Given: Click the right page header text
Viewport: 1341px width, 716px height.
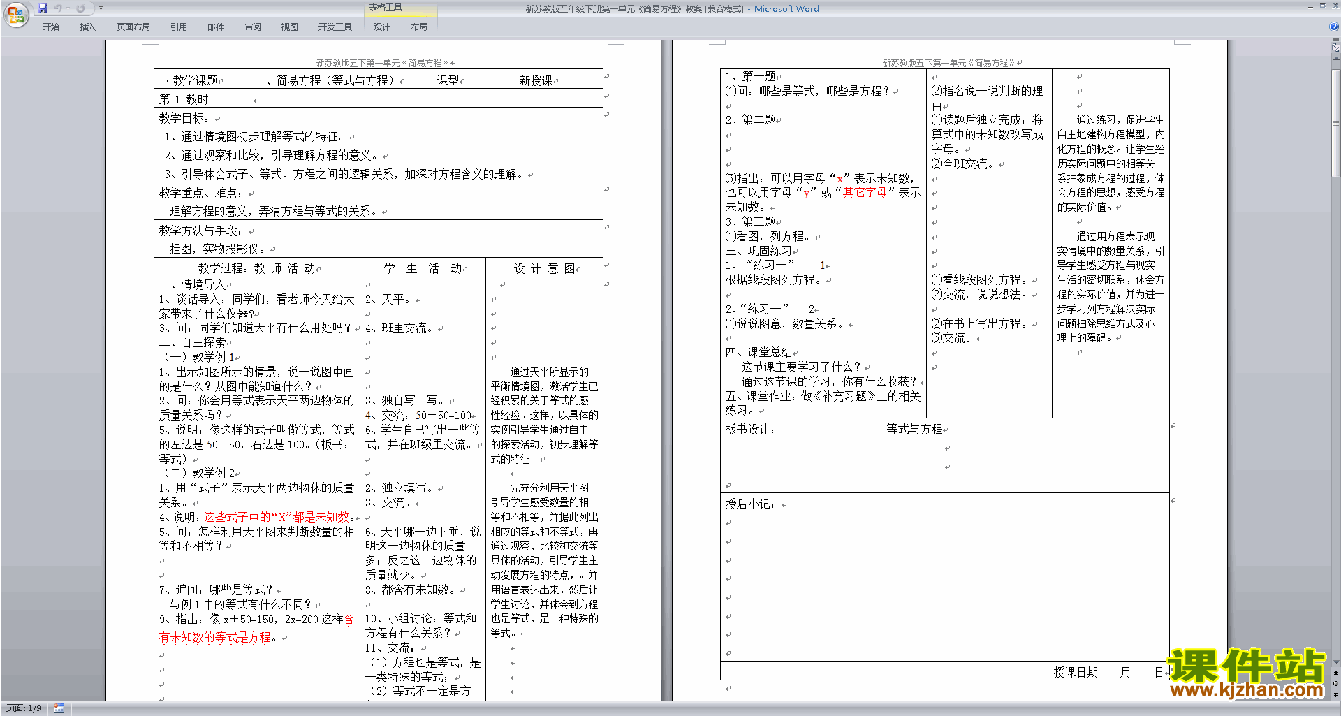Looking at the screenshot, I should tap(948, 63).
